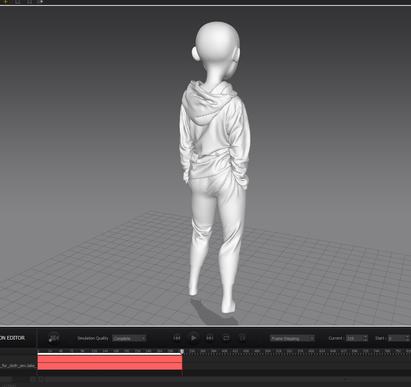The width and height of the screenshot is (411, 387).
Task: Click the "Current :" label
Action: click(x=336, y=338)
